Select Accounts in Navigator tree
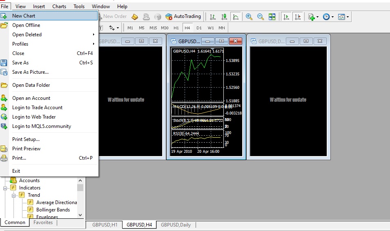390x231 pixels. click(x=29, y=180)
